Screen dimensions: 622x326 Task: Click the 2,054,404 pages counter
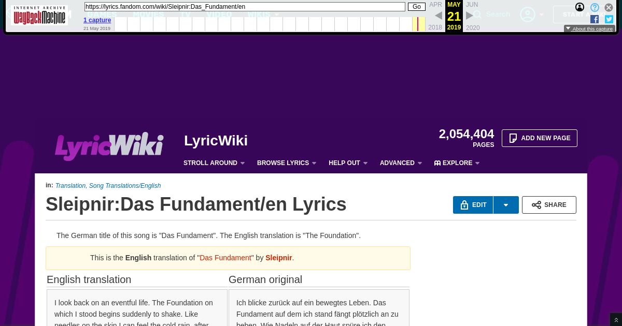click(x=466, y=138)
